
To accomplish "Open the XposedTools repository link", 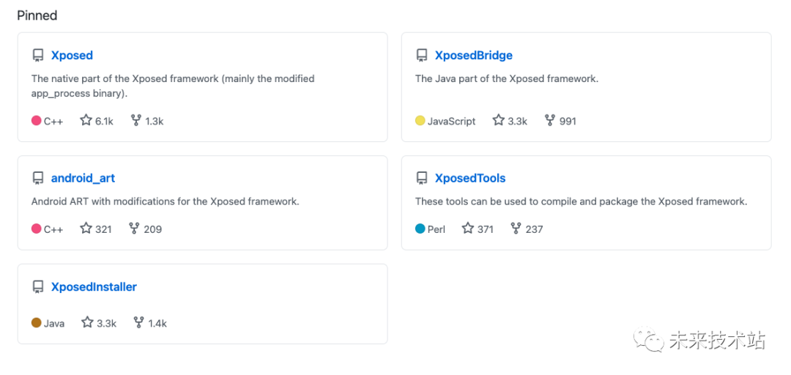I will [469, 178].
